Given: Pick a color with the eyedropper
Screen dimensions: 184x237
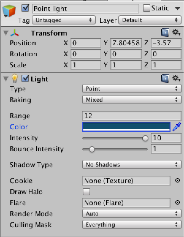Looking at the screenshot, I should (177, 127).
